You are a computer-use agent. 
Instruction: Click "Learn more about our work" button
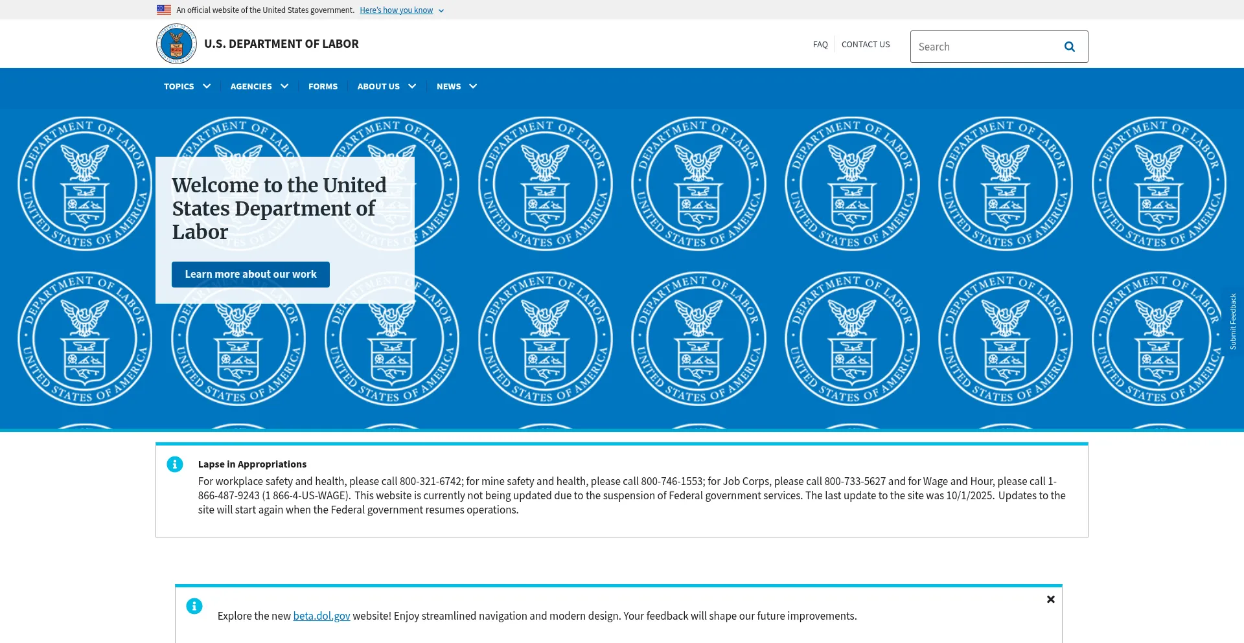tap(251, 275)
